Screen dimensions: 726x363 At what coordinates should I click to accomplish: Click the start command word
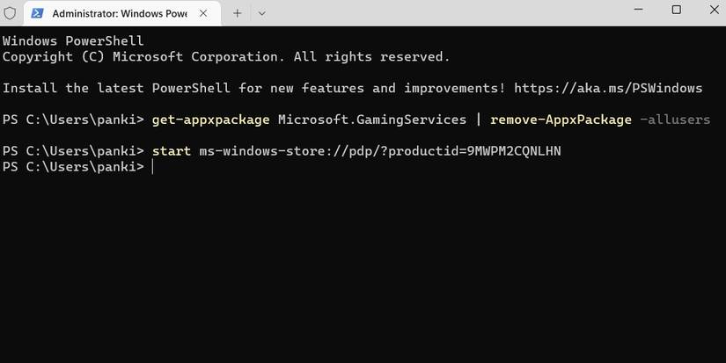click(171, 151)
